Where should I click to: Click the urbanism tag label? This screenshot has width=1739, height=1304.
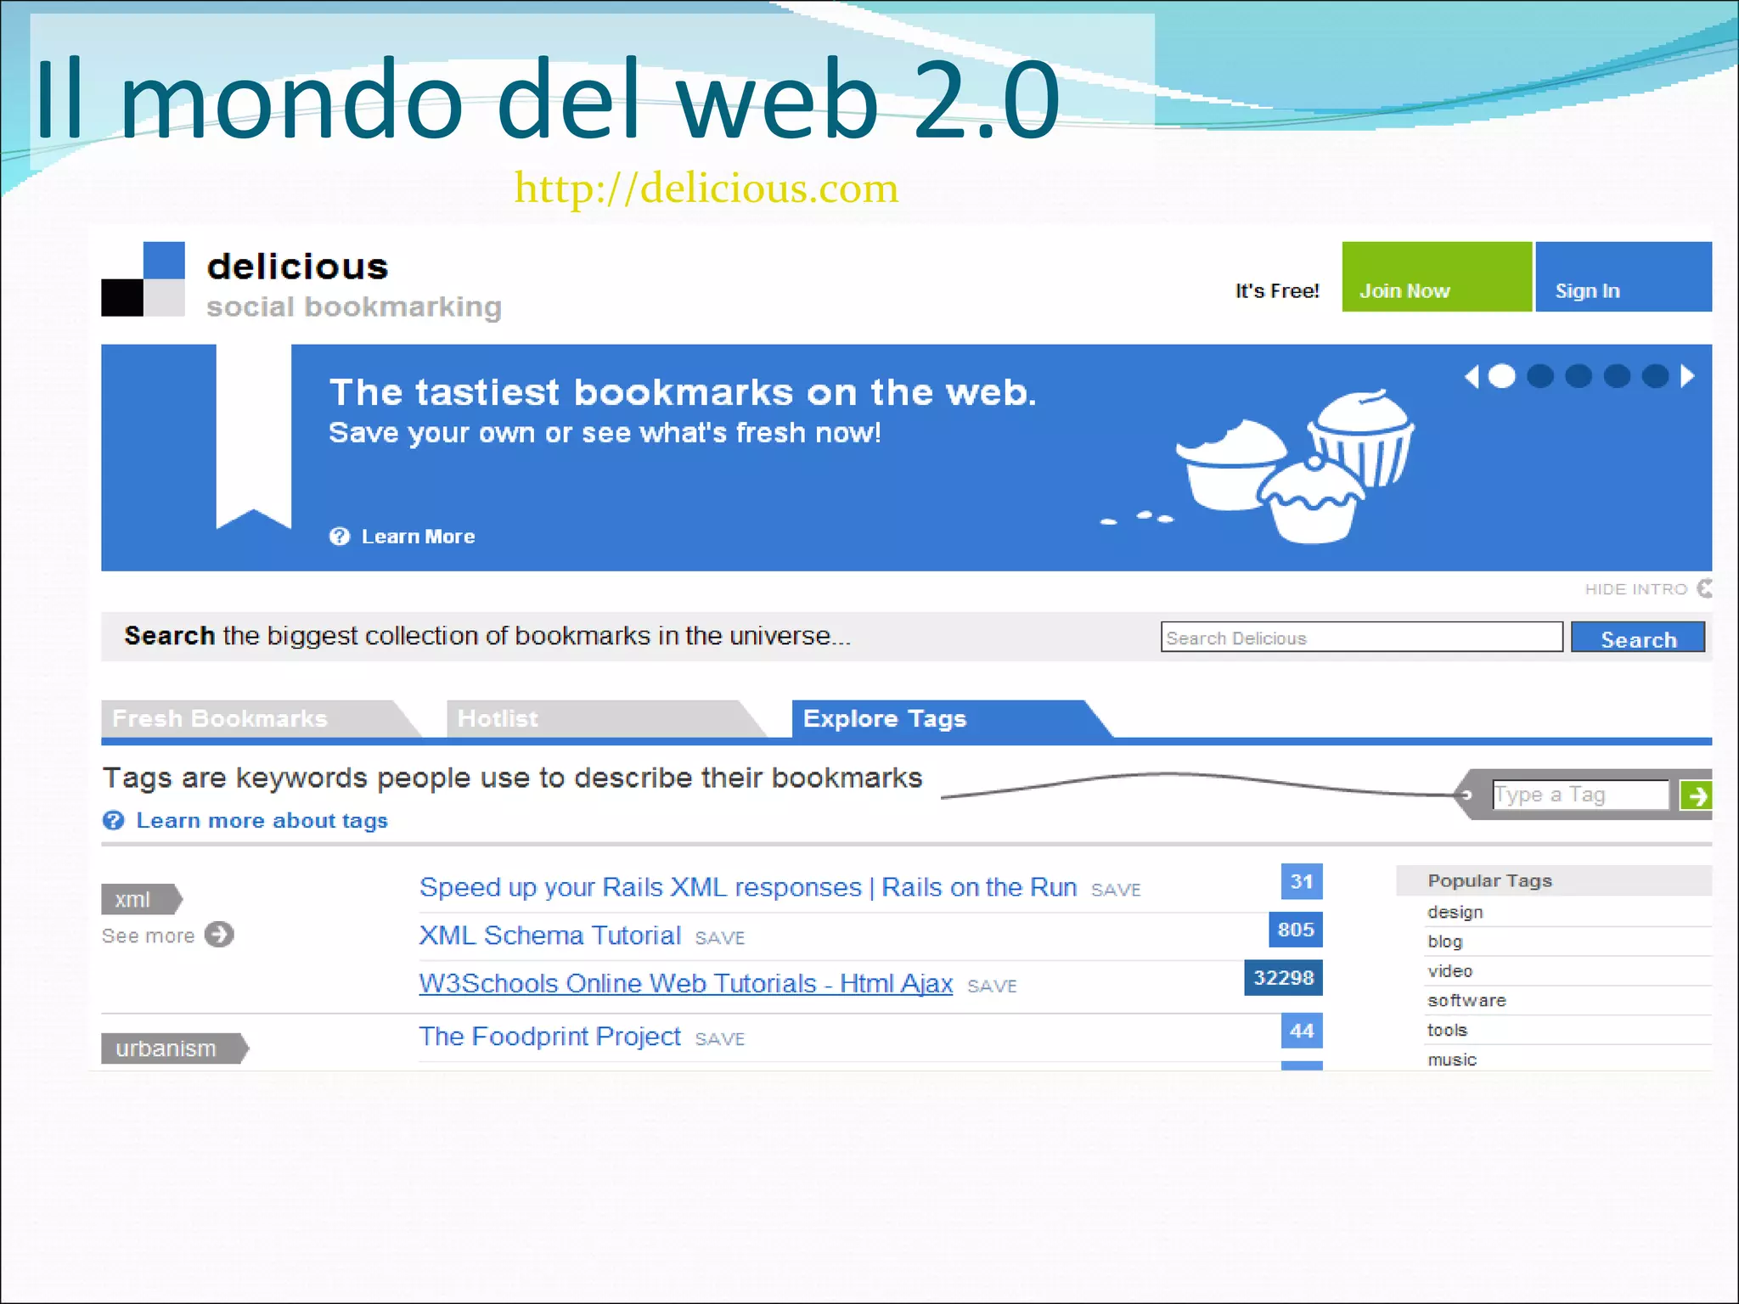point(174,1048)
